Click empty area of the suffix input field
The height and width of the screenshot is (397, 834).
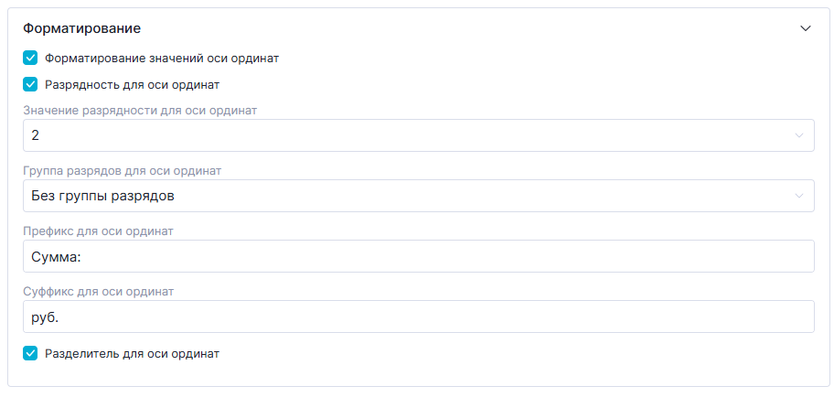pyautogui.click(x=457, y=317)
